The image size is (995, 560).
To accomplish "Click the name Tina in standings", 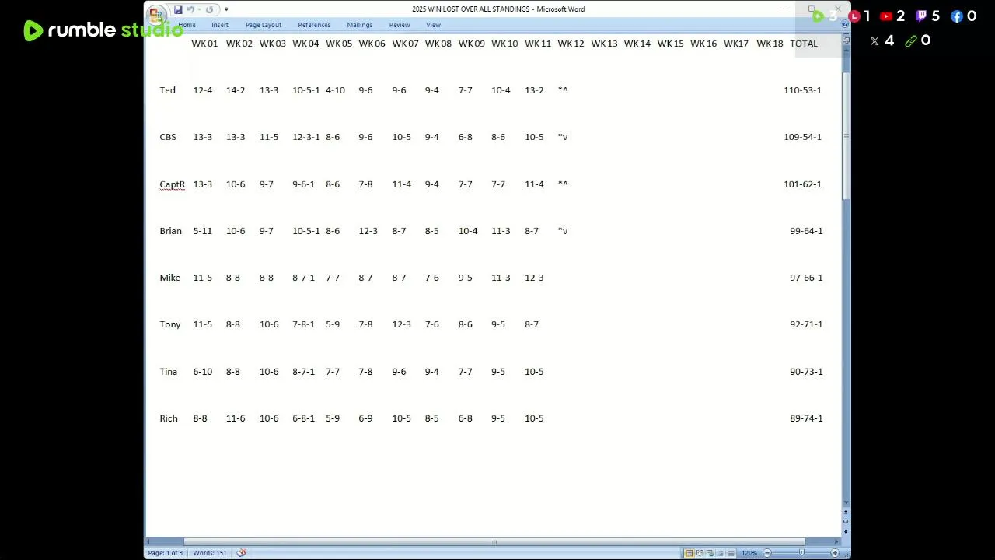I will [168, 372].
